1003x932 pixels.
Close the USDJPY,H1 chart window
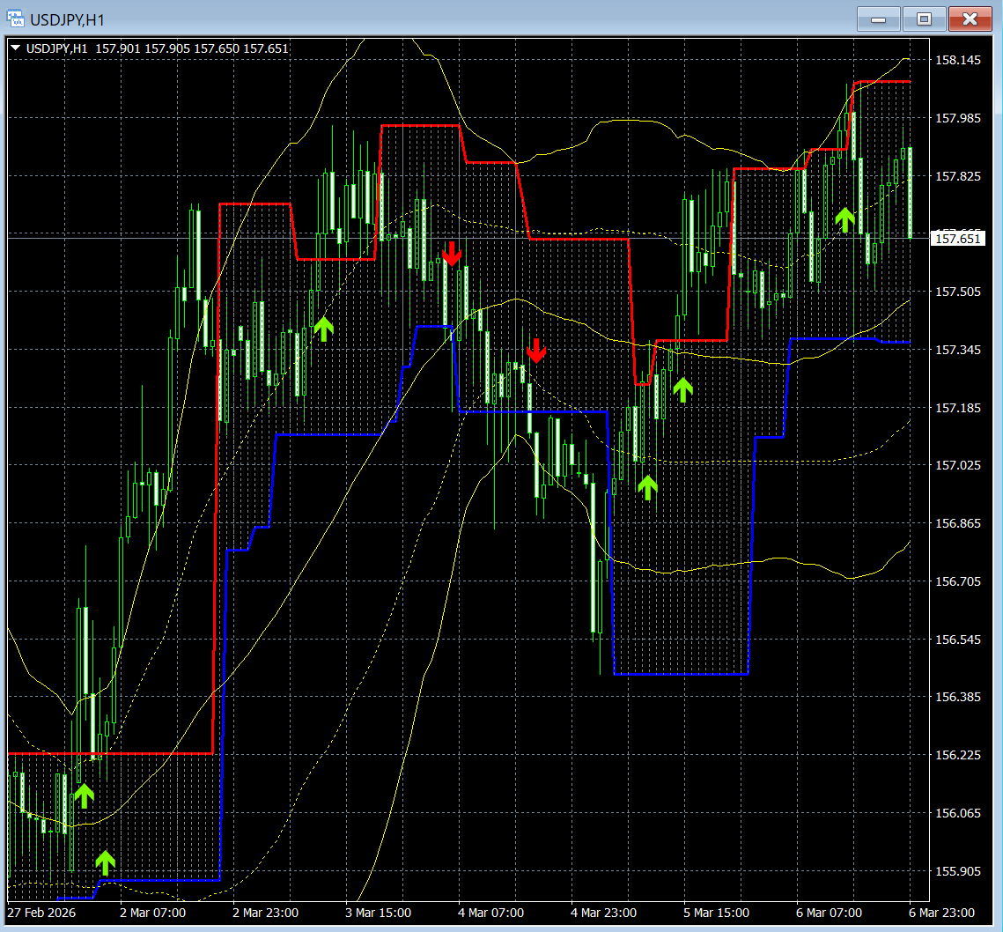tap(970, 19)
